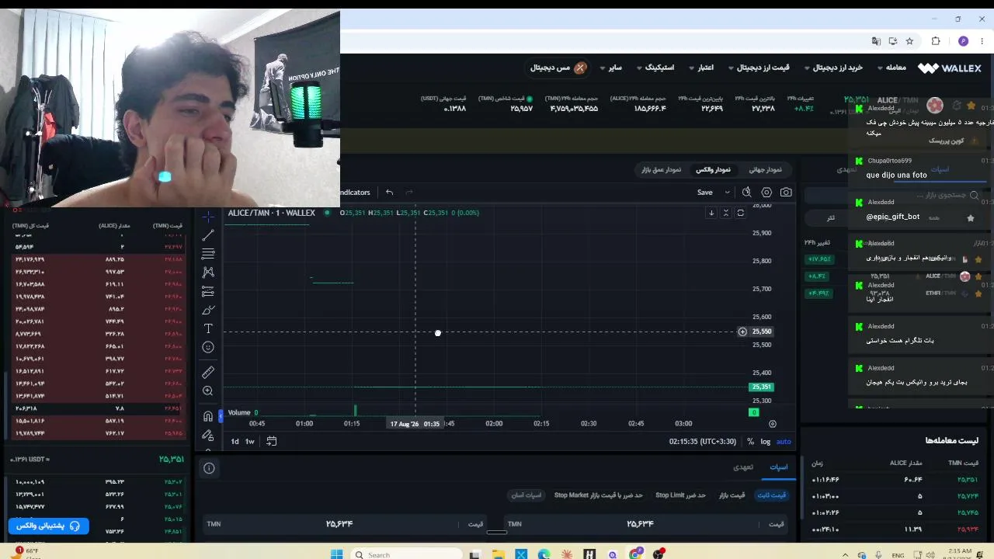Open the forecasting and measurement tools
The image size is (994, 559).
click(x=208, y=291)
